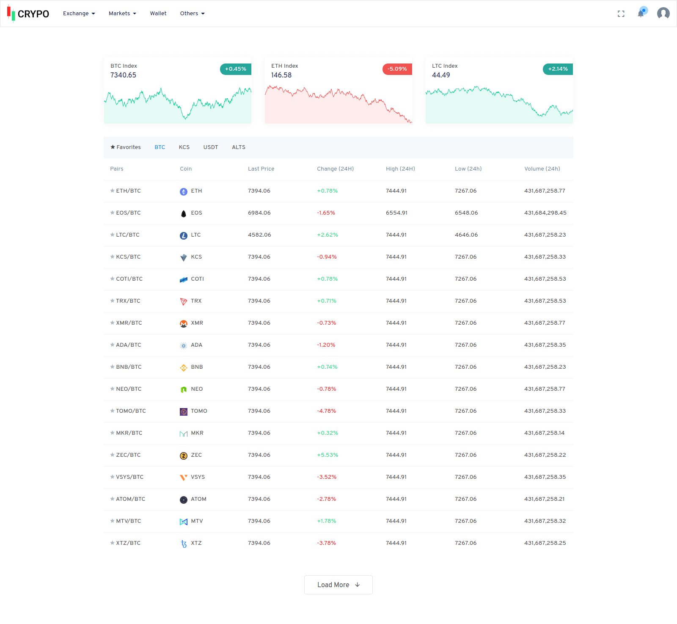Favorite the COTI/BTC pair star
The height and width of the screenshot is (624, 677).
(113, 279)
